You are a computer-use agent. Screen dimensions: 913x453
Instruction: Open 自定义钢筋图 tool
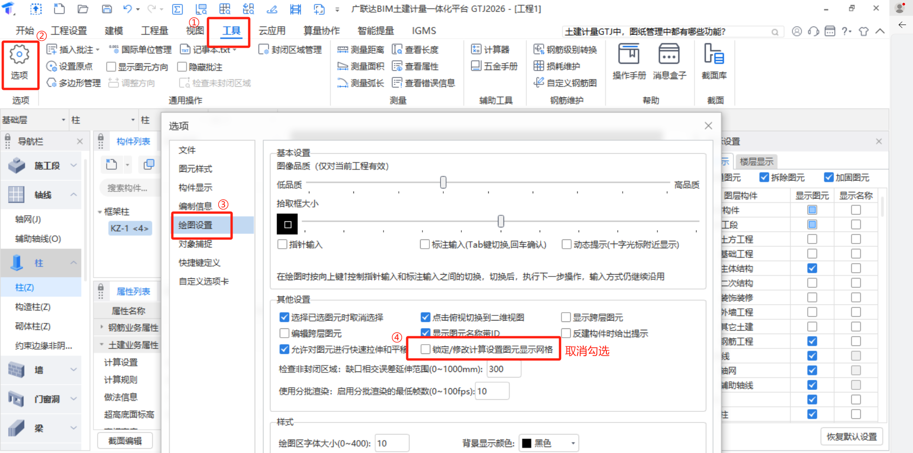pos(566,83)
